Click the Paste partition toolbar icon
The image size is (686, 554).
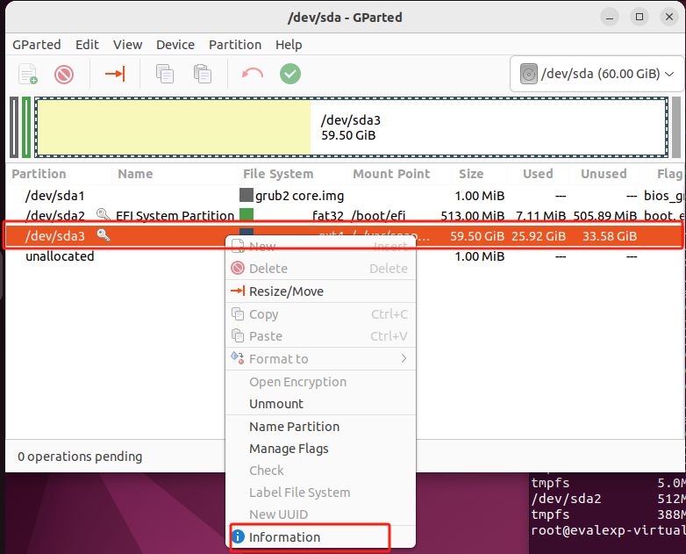203,74
